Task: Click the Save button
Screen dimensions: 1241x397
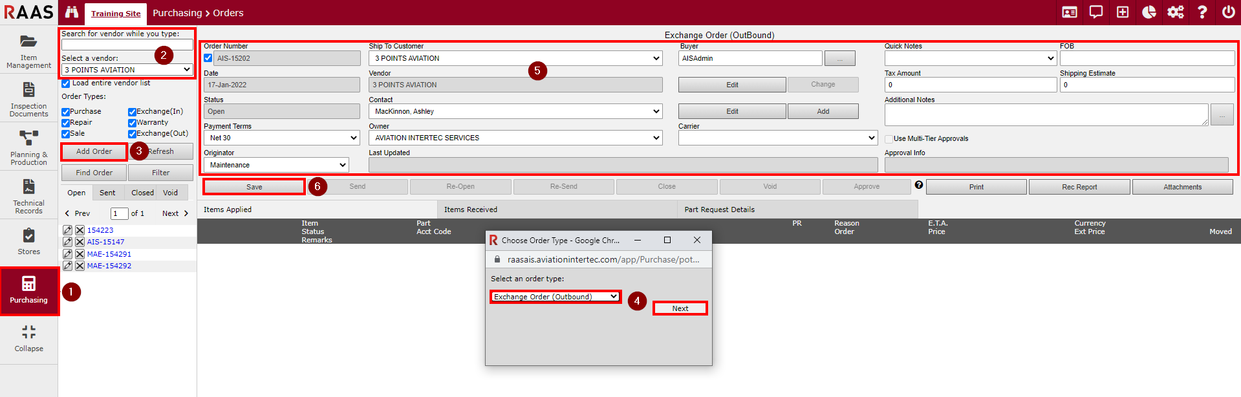Action: [x=254, y=187]
